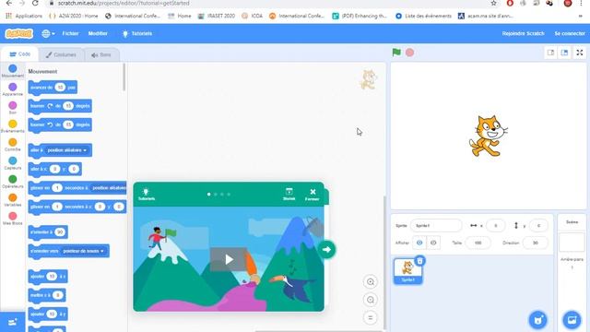The image size is (590, 332).
Task: Select the Événements block category
Action: (x=12, y=126)
